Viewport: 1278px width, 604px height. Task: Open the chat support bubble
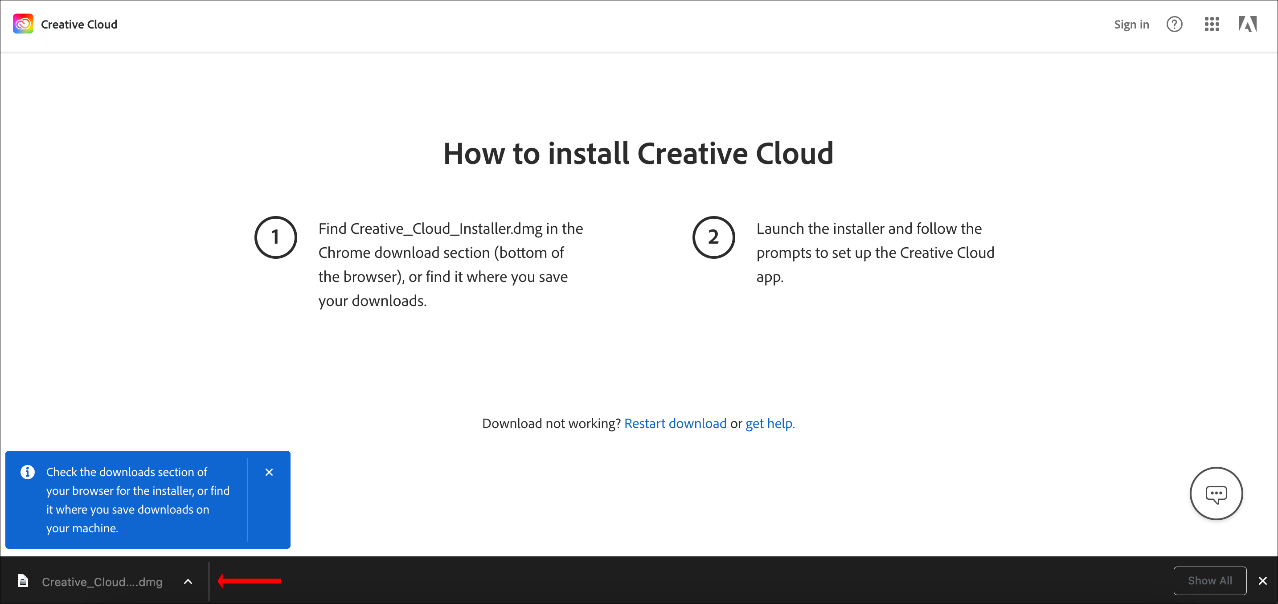point(1216,494)
